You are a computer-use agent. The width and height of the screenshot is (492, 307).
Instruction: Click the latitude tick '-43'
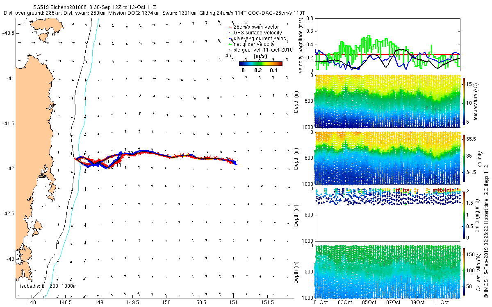tap(10, 259)
